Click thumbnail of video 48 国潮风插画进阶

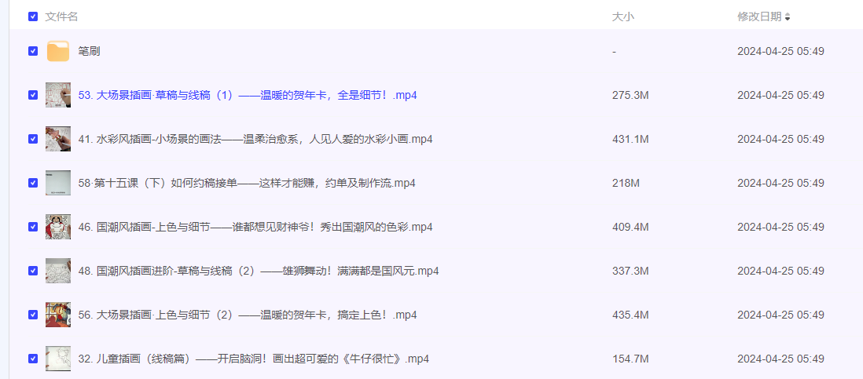[58, 271]
